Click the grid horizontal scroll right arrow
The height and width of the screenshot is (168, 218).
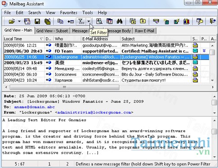213,87
